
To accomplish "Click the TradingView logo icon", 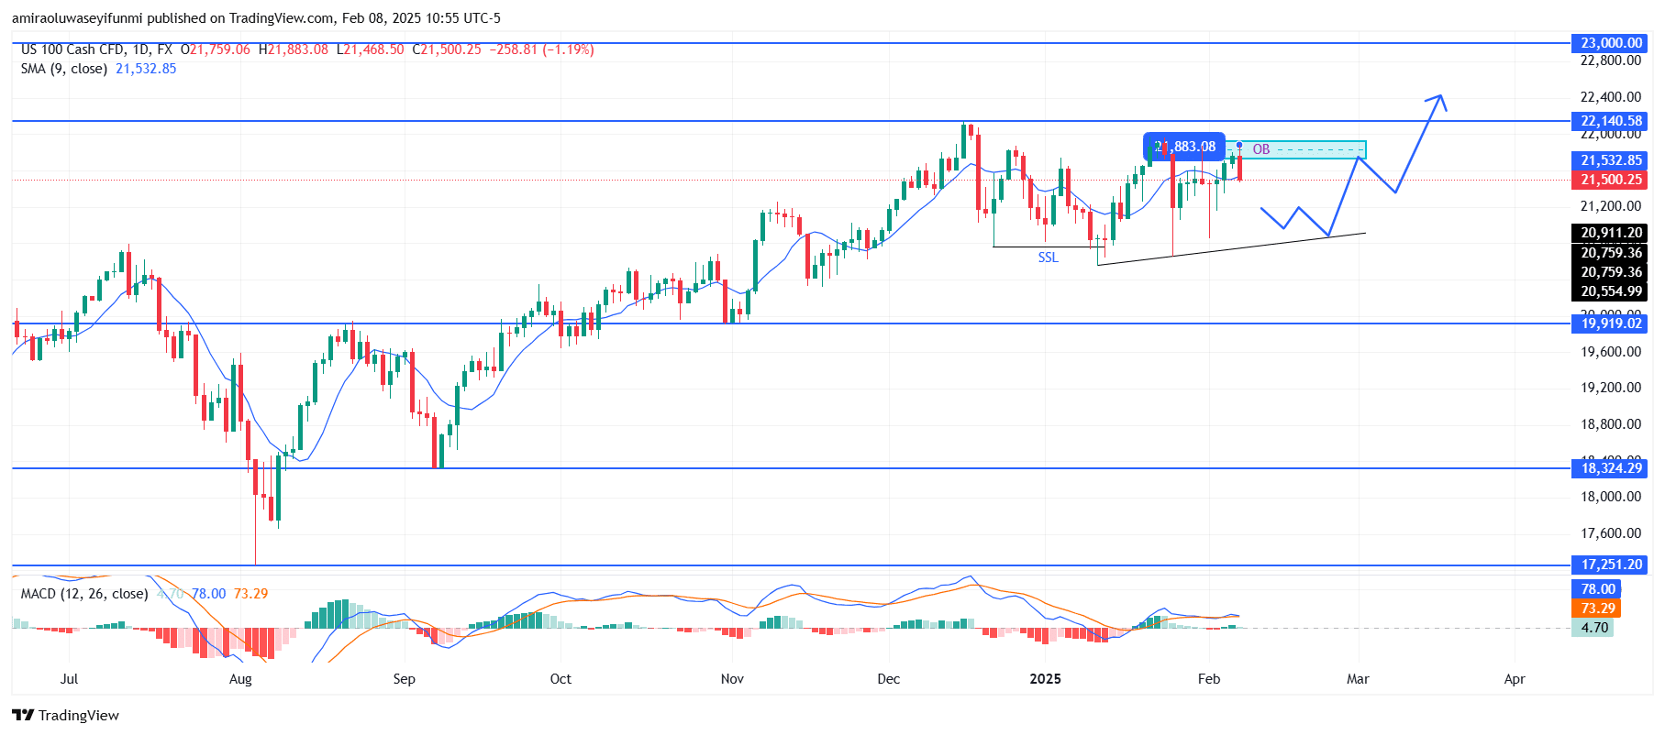I will coord(23,716).
